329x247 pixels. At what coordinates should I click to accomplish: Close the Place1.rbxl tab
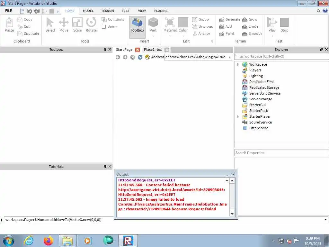pyautogui.click(x=167, y=50)
